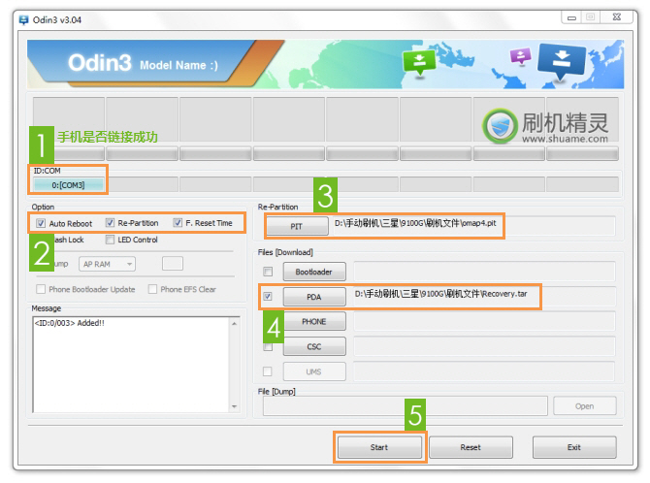
Task: Check the Phone EFS Clear option
Action: pyautogui.click(x=152, y=289)
